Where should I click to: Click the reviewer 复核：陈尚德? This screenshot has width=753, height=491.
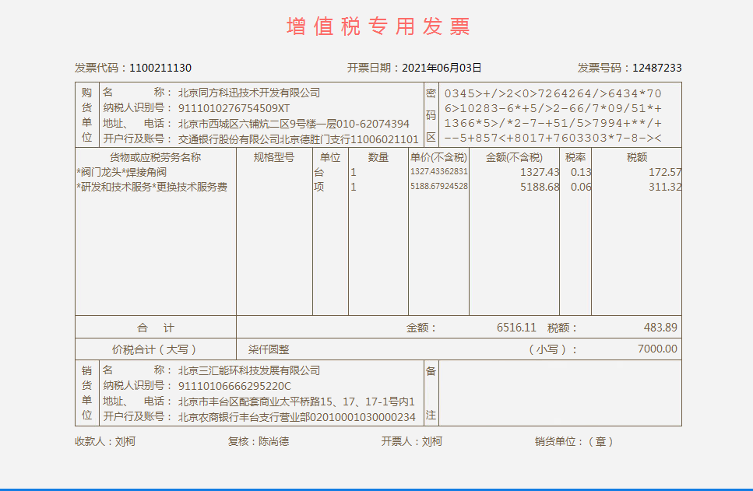pos(259,441)
